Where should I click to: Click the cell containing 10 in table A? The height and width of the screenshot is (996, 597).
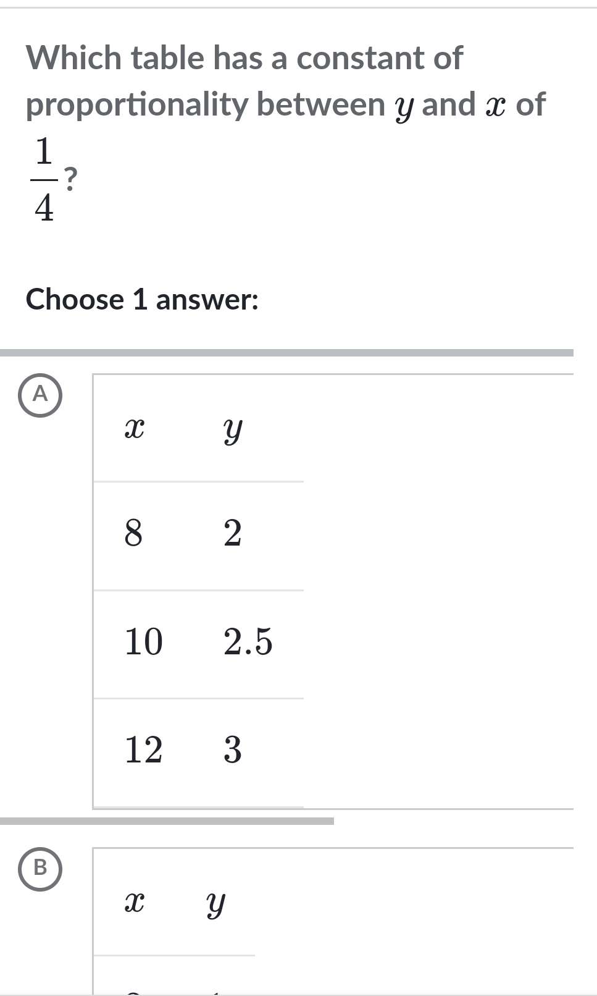(x=143, y=641)
